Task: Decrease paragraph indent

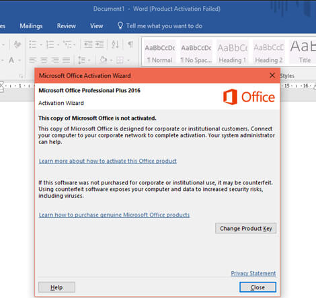Action: [x=88, y=44]
